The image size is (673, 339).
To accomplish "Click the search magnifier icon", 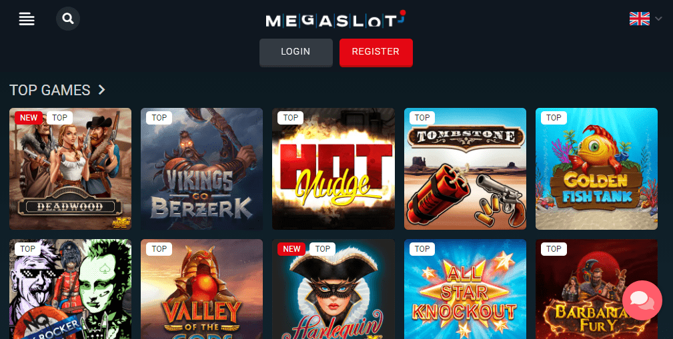I will (68, 19).
